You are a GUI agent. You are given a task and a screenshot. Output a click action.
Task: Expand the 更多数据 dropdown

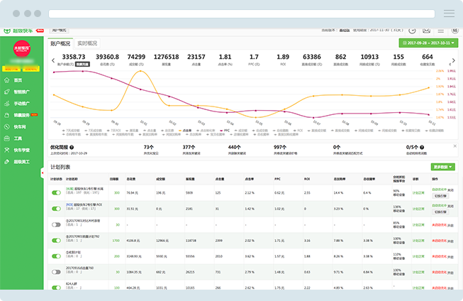point(441,167)
